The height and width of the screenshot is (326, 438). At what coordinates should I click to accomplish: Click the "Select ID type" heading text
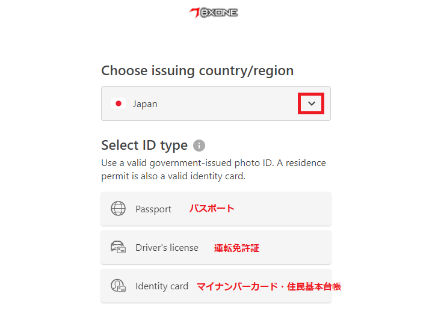(x=144, y=145)
